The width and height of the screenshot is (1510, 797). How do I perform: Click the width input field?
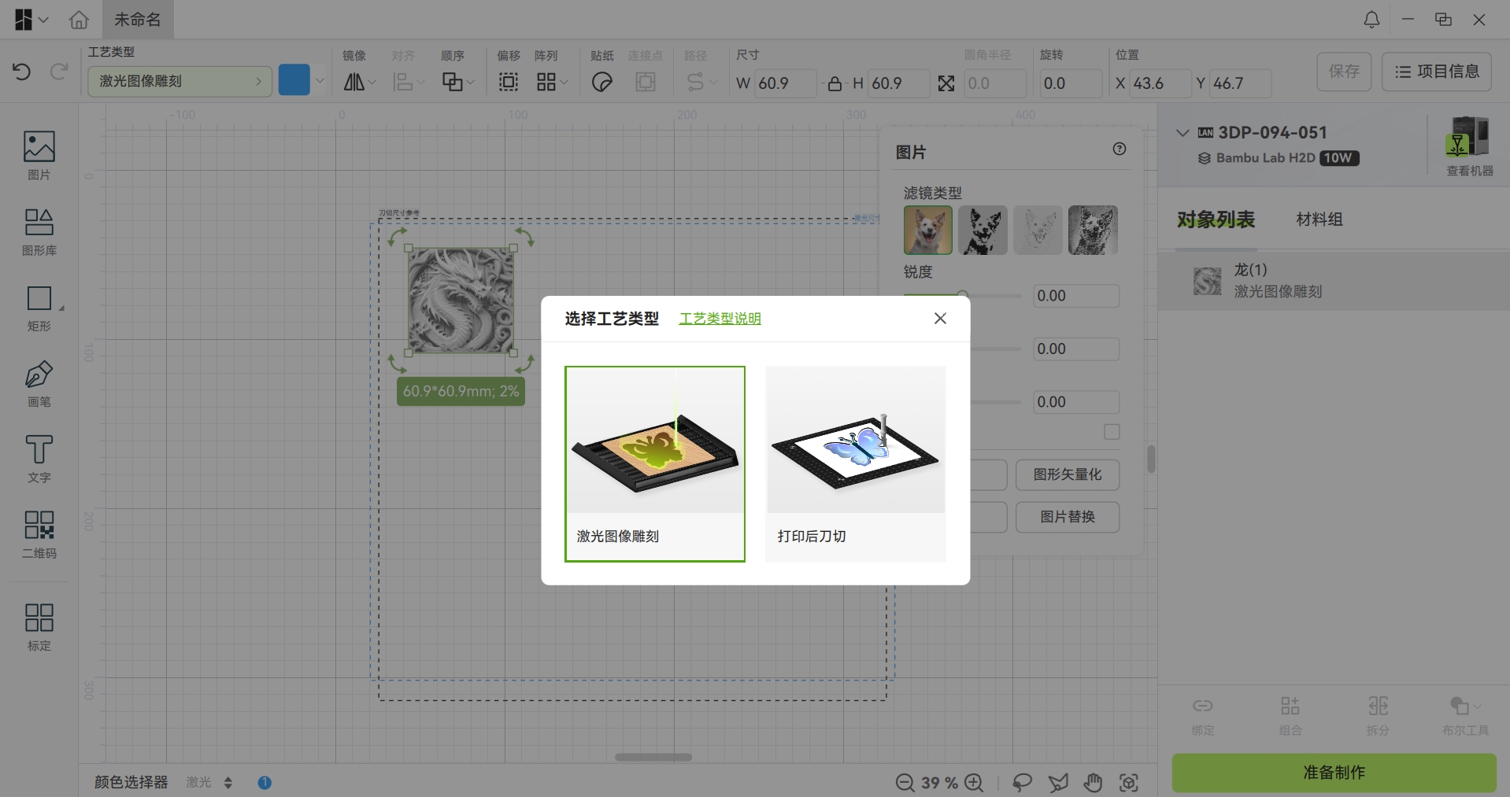(x=784, y=83)
